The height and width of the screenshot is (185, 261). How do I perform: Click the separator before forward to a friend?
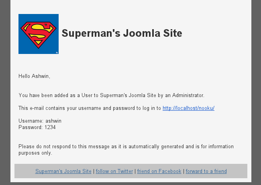[184, 171]
